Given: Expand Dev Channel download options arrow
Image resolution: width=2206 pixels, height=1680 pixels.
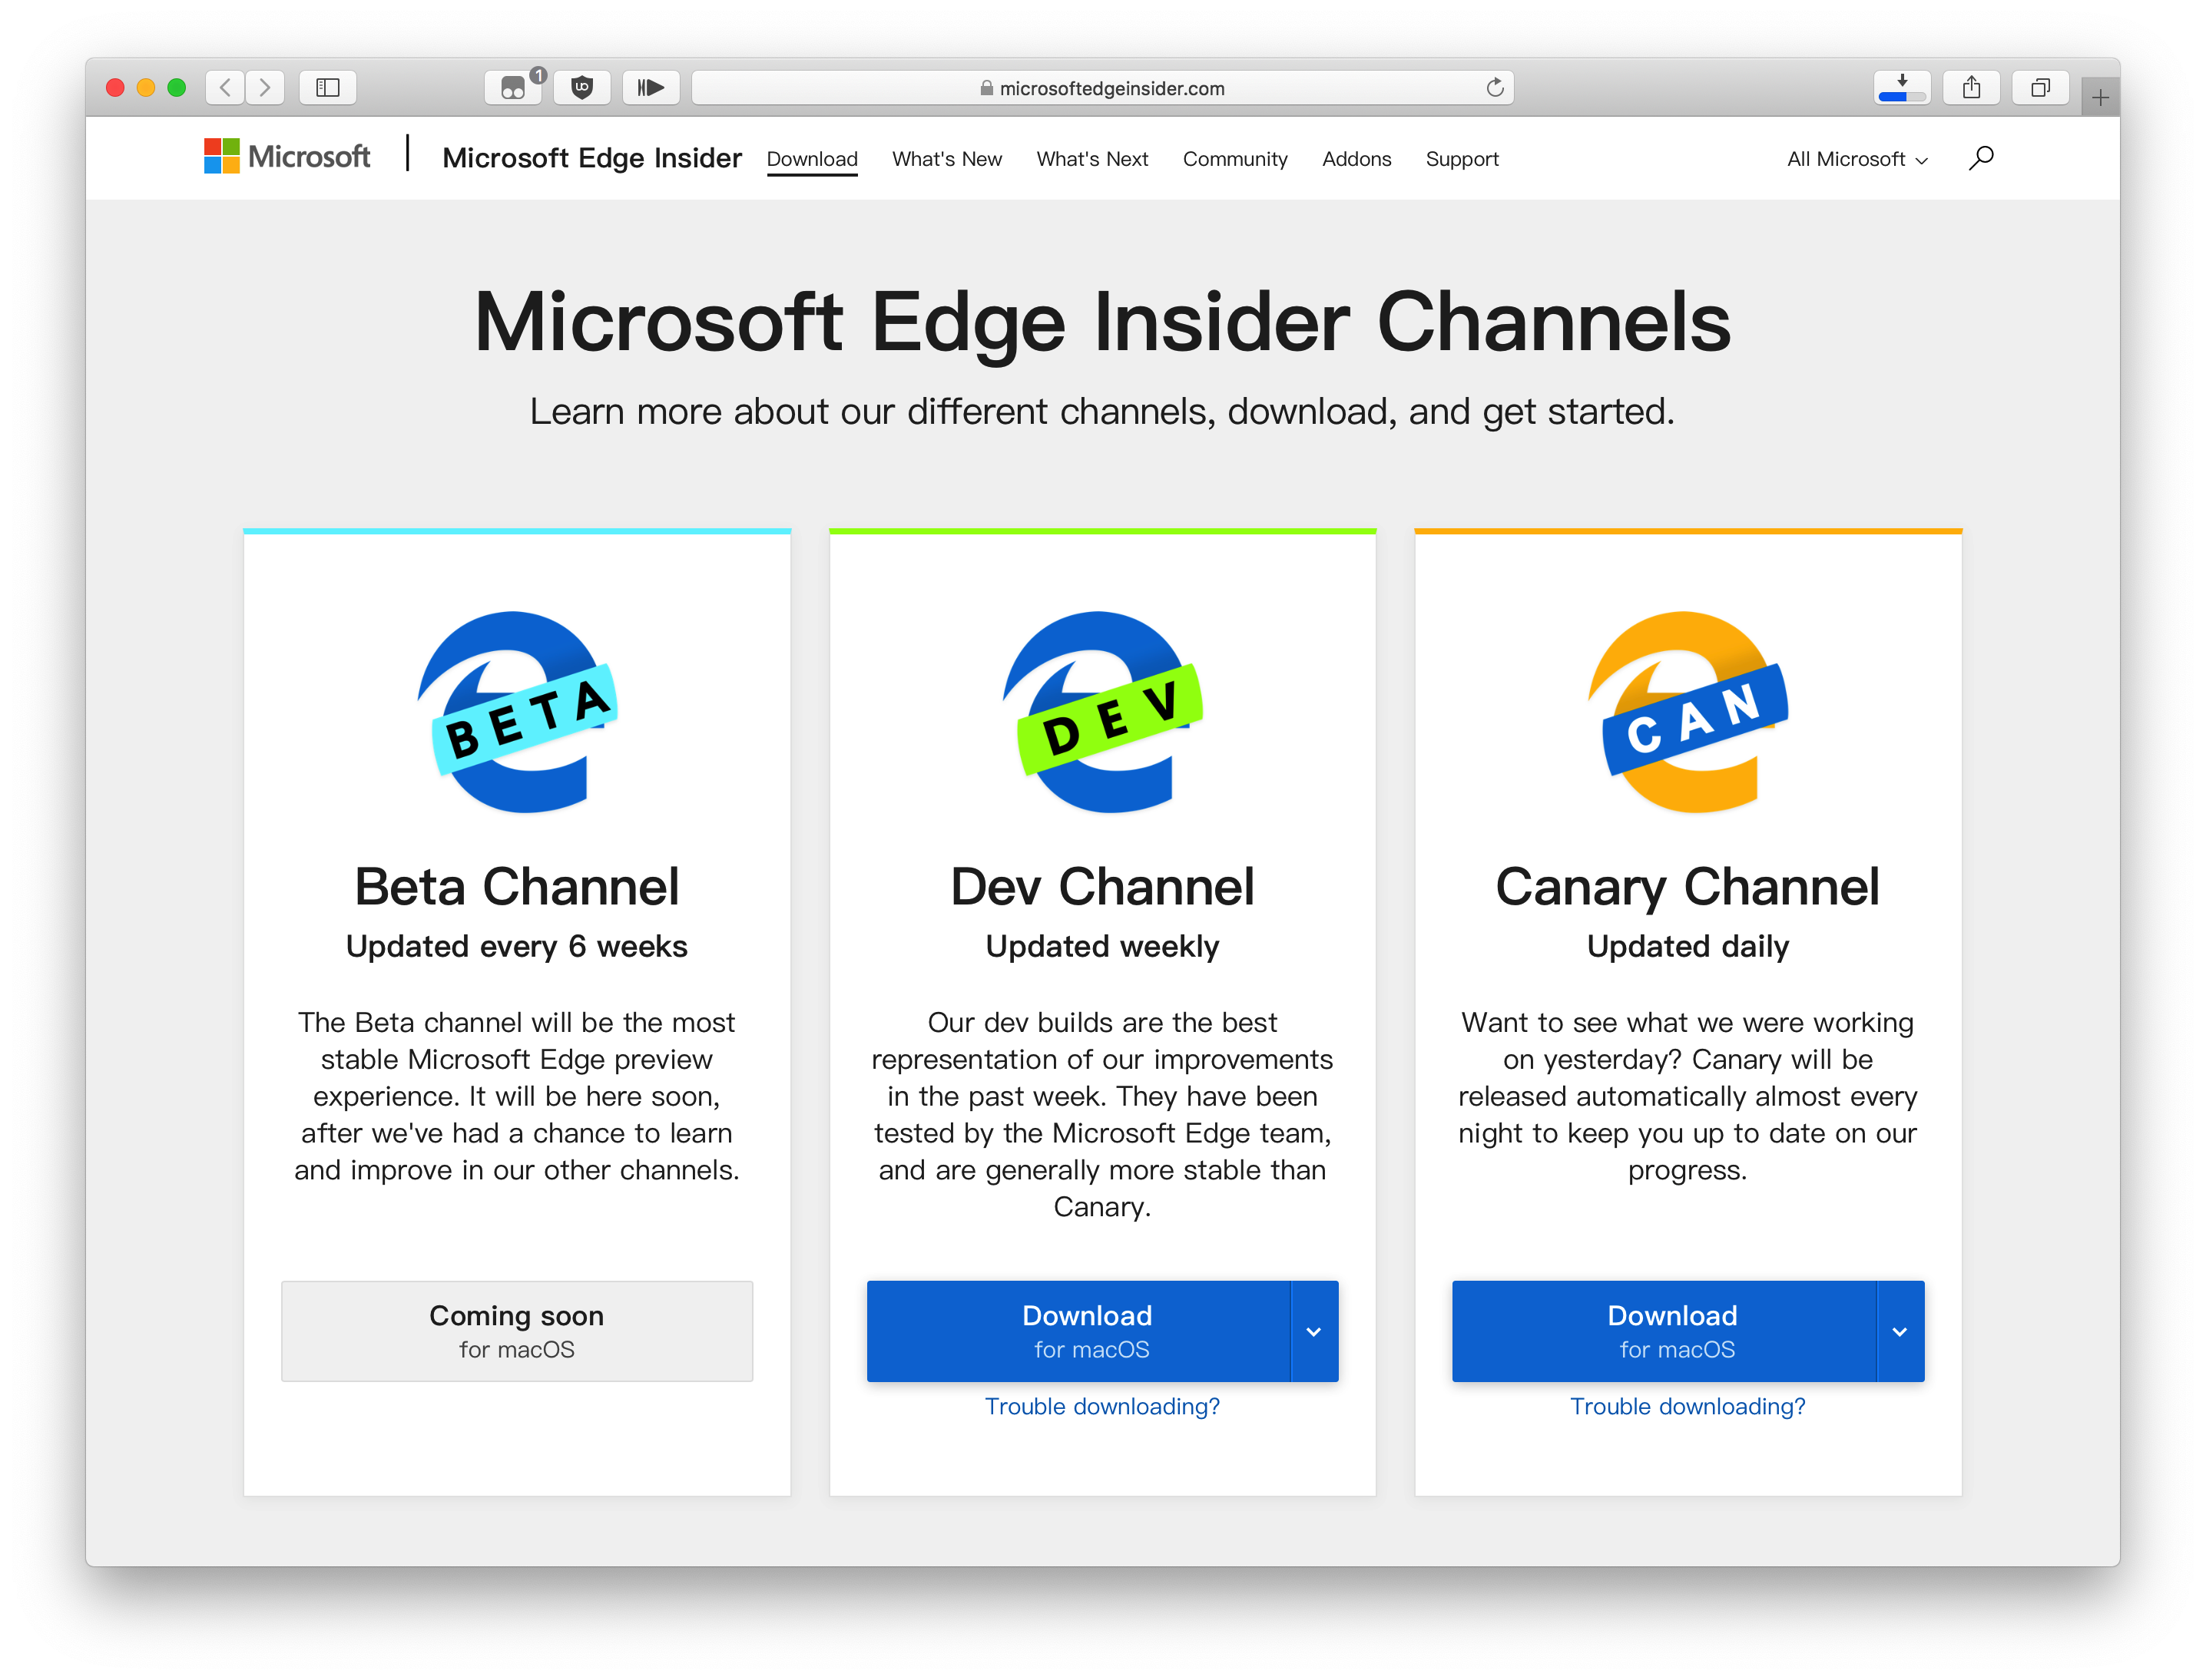Looking at the screenshot, I should coord(1314,1331).
